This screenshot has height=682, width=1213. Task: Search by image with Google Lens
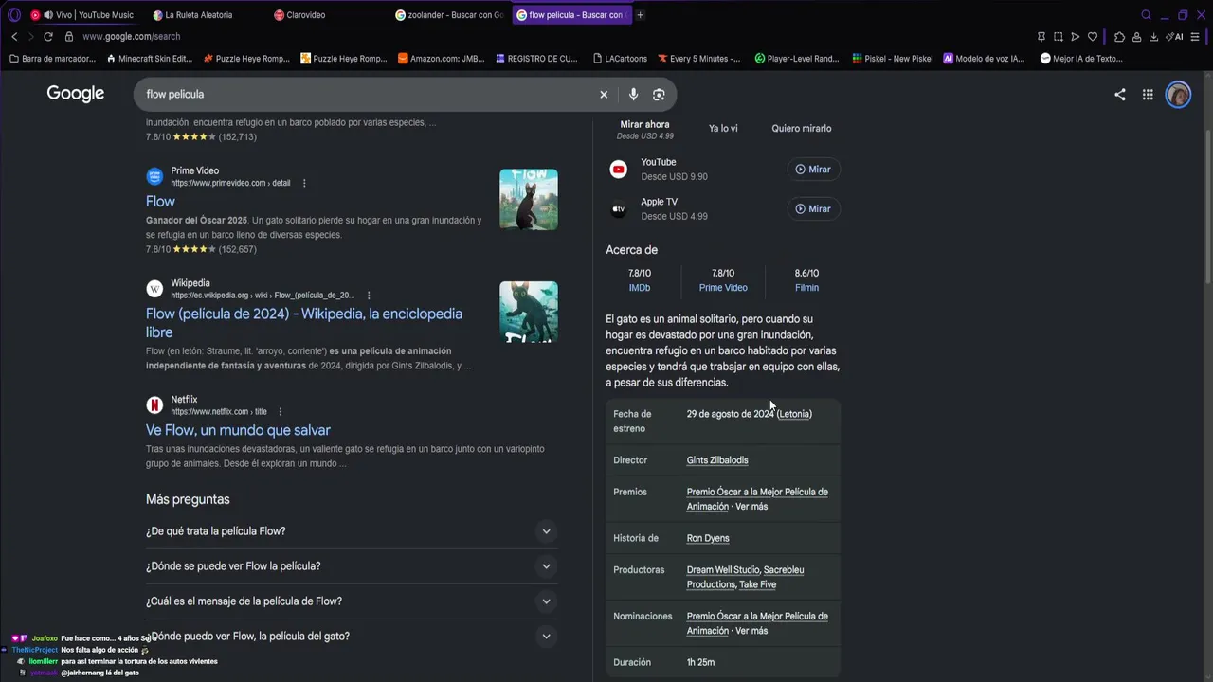pos(659,95)
